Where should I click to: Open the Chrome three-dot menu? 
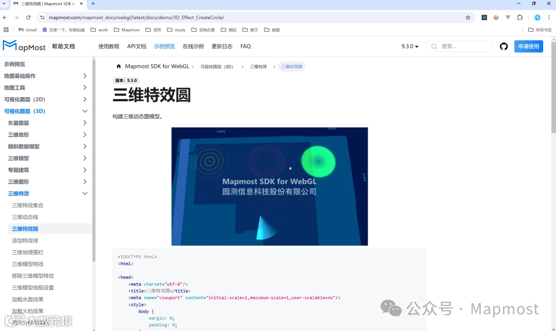click(549, 17)
